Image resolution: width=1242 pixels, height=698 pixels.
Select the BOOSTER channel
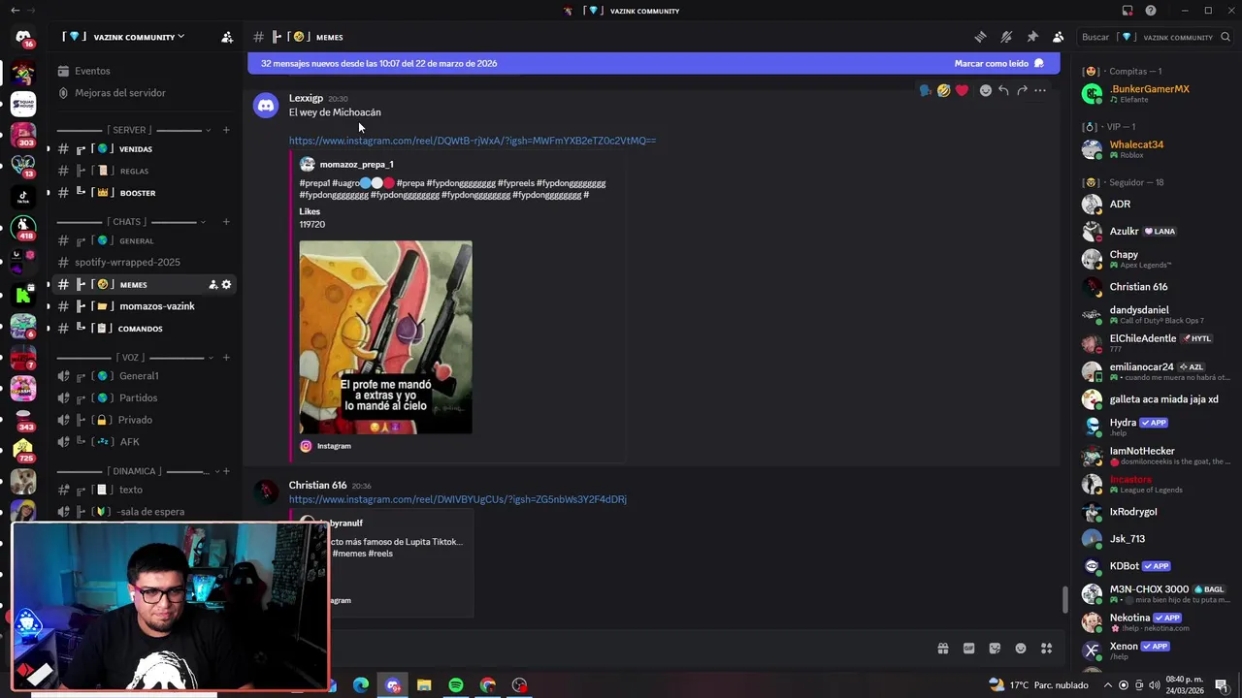click(145, 193)
